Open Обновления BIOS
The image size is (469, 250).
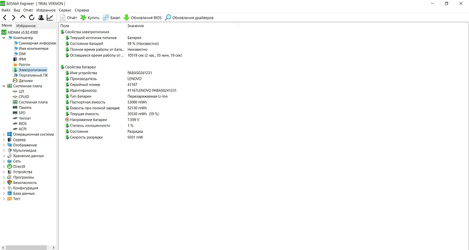[143, 18]
